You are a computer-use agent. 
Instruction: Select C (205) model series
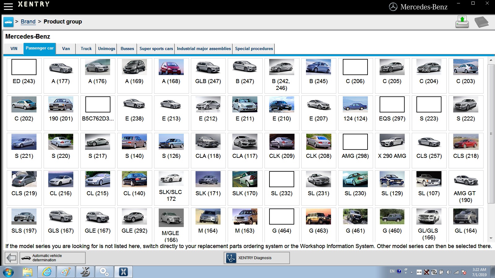click(392, 76)
